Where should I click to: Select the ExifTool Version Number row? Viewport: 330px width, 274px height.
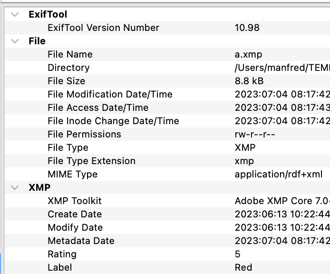coord(103,28)
